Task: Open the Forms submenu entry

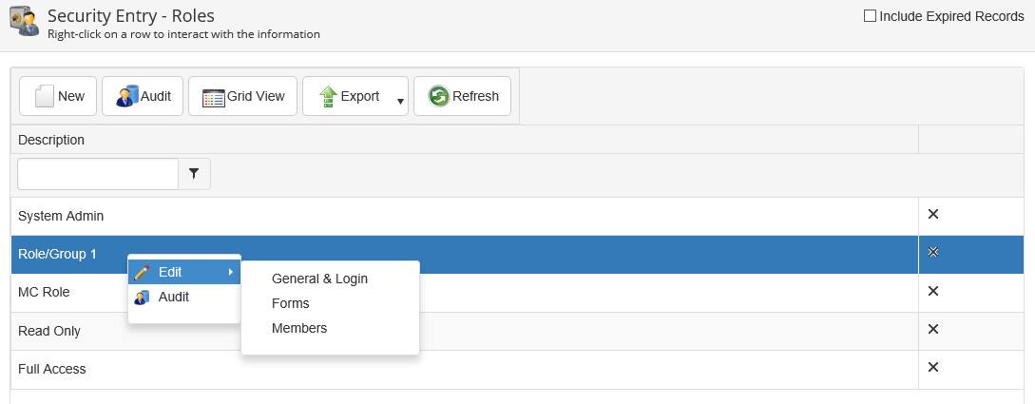Action: 290,303
